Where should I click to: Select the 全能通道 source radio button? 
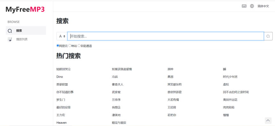coord(79,46)
